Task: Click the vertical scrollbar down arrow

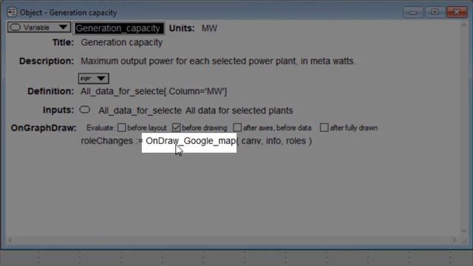Action: tap(463, 231)
